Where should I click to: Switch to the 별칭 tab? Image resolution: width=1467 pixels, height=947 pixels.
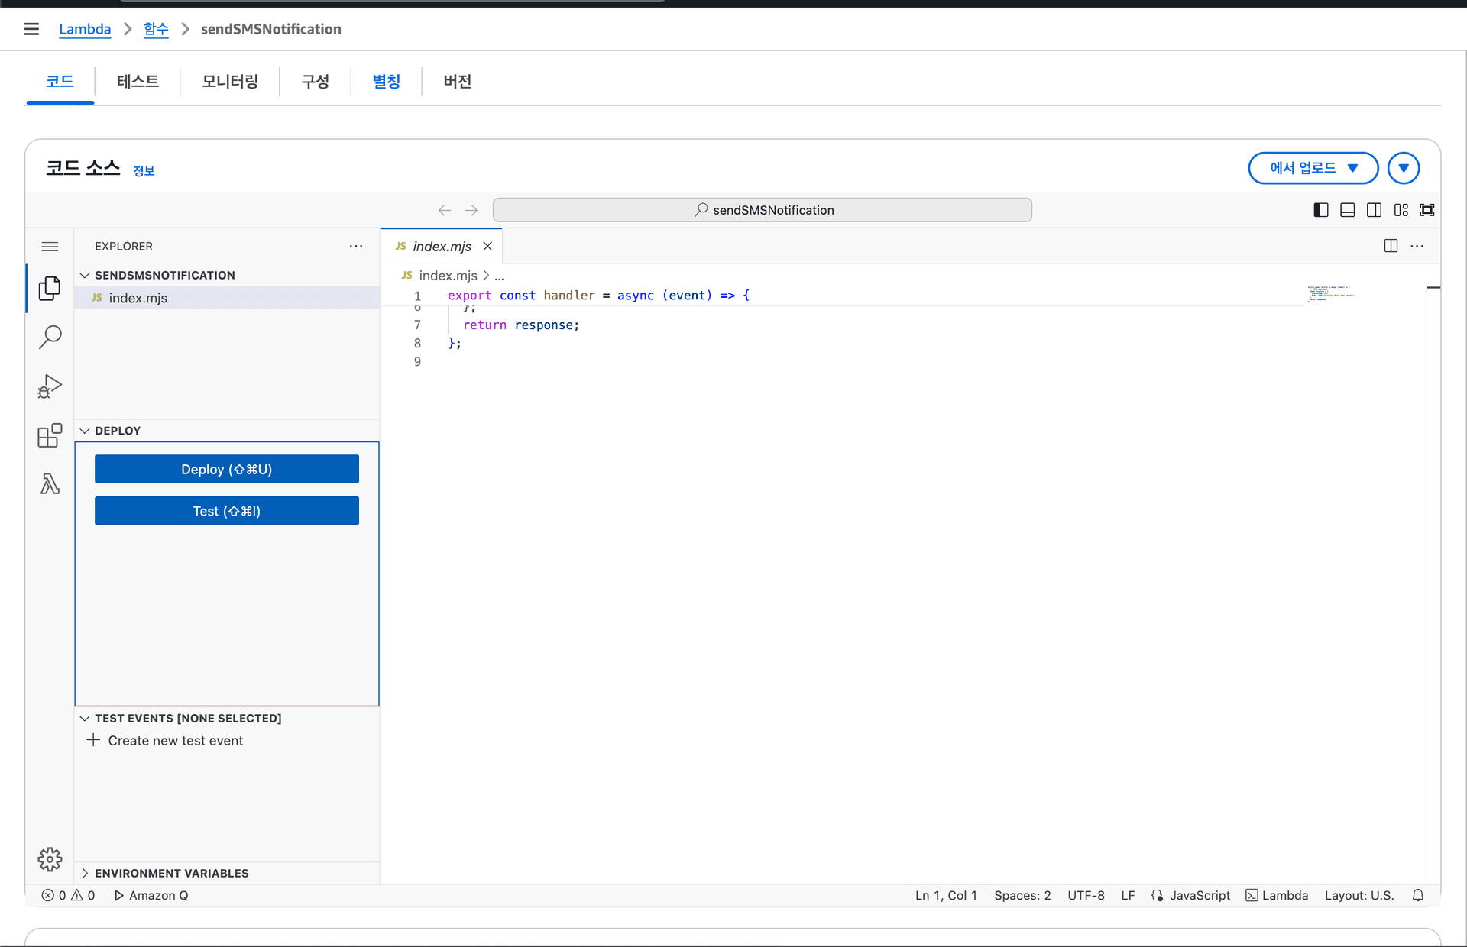pyautogui.click(x=386, y=81)
